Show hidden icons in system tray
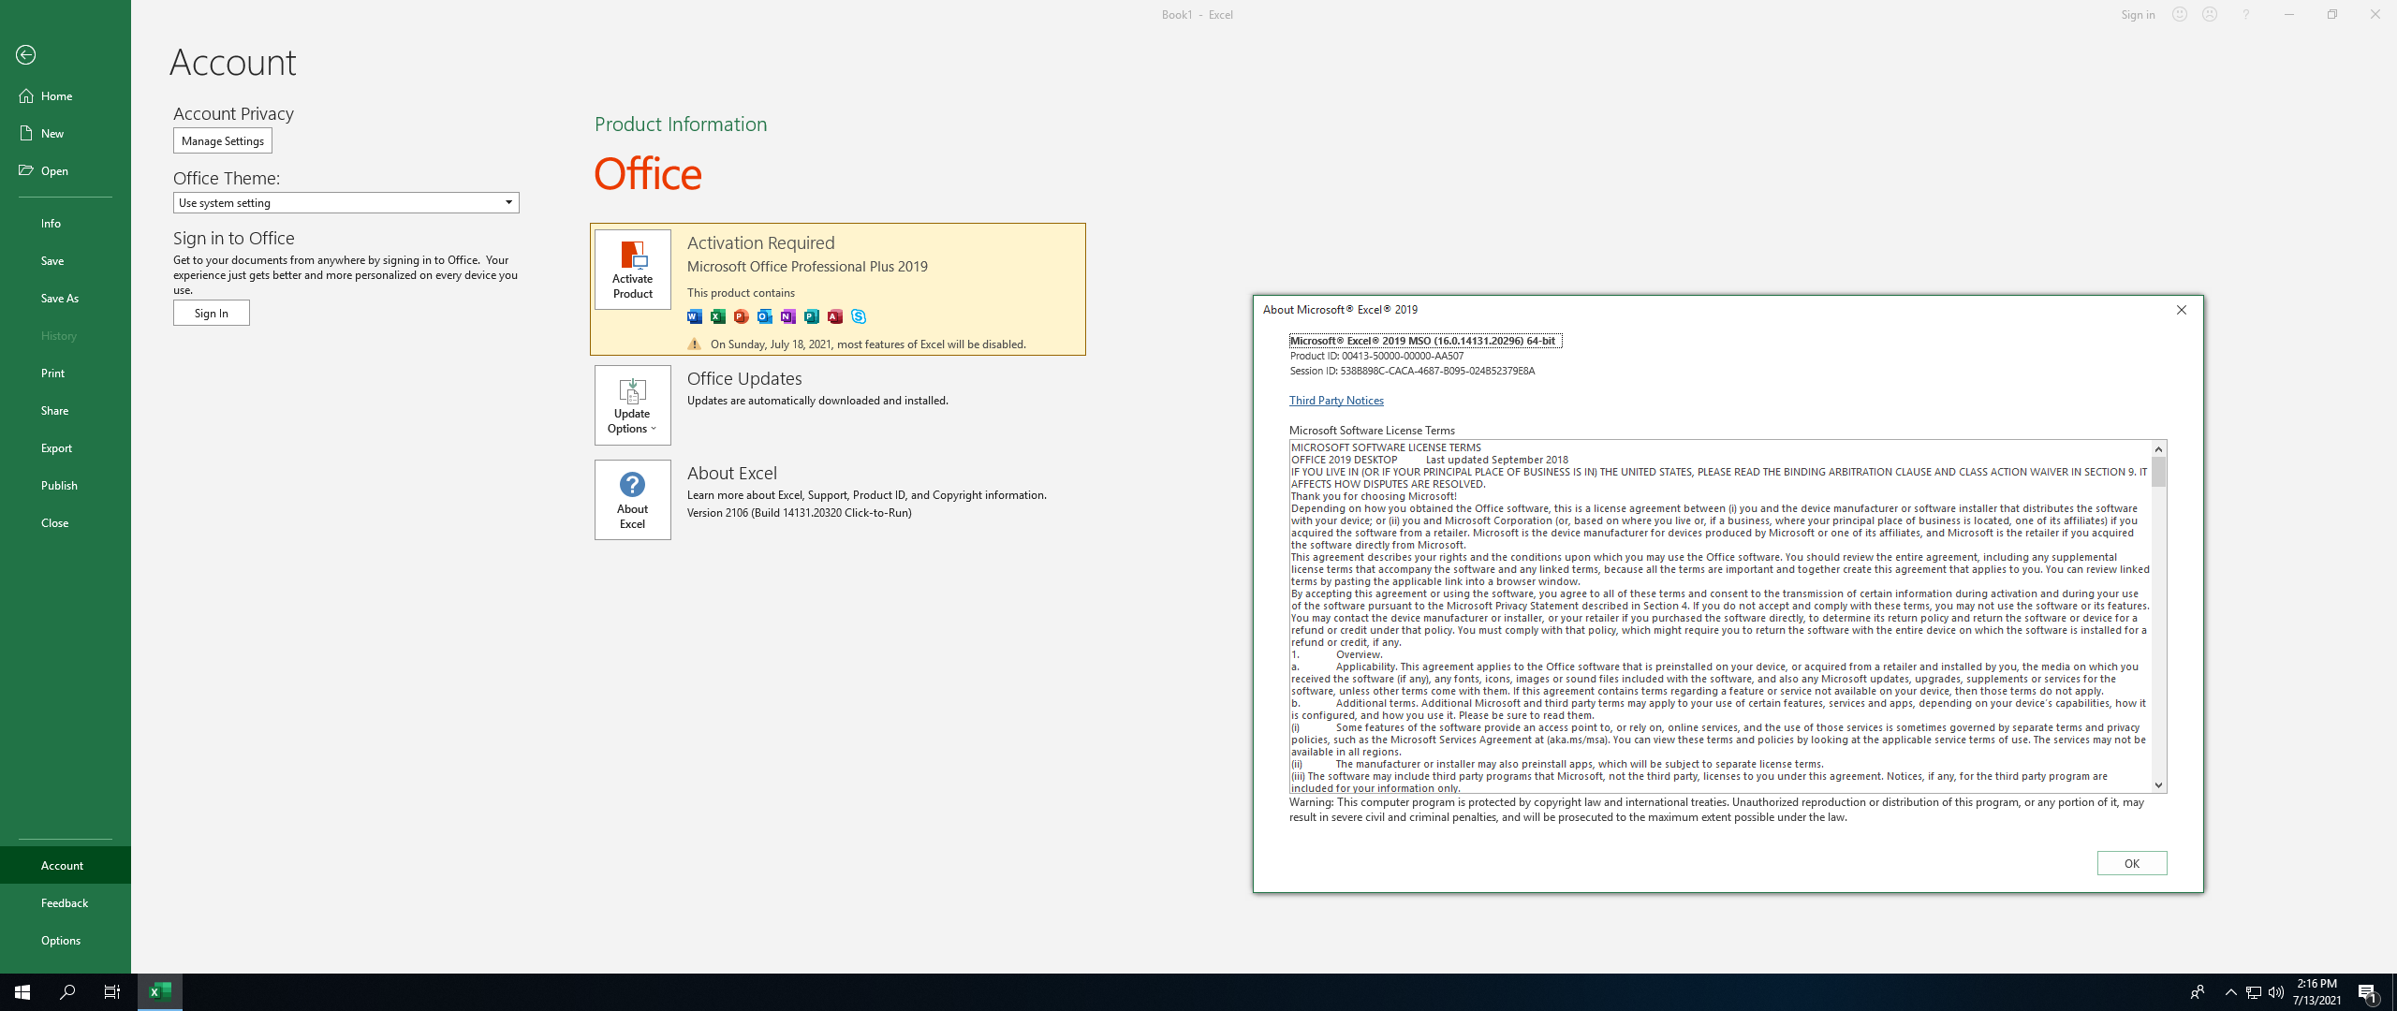2397x1011 pixels. point(2230,992)
